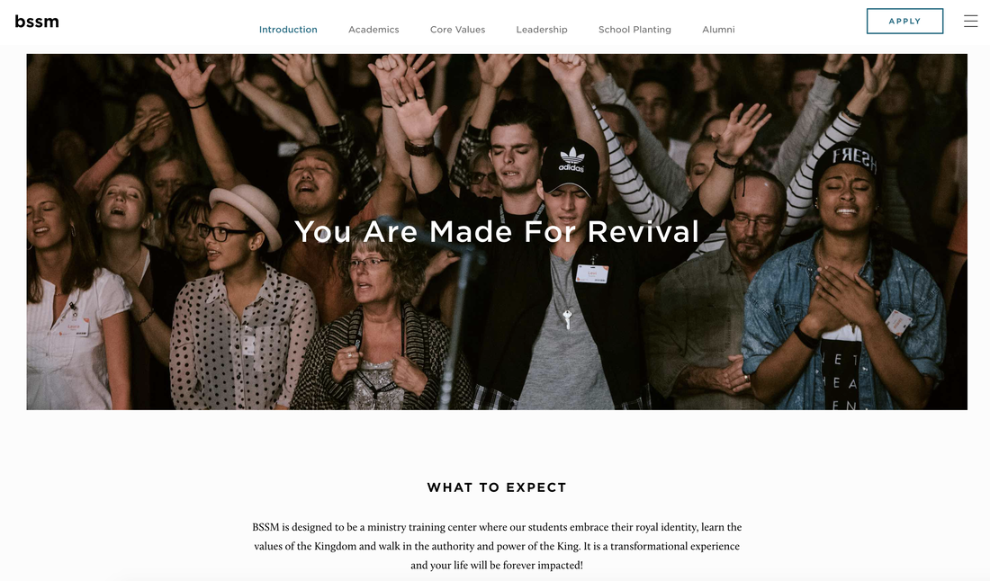Navigate to Leadership
Image resolution: width=990 pixels, height=581 pixels.
pos(542,30)
